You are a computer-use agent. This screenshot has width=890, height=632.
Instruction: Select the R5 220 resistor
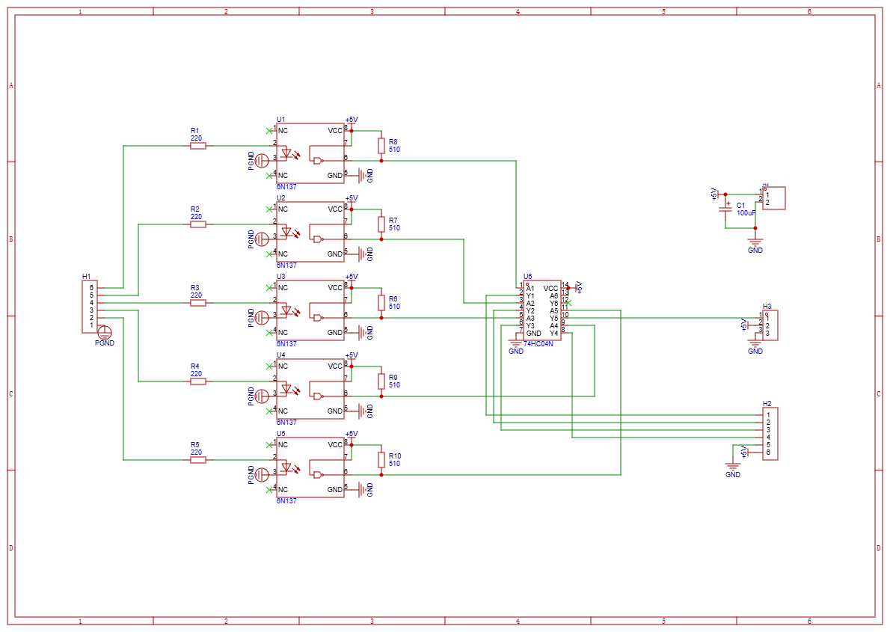197,460
